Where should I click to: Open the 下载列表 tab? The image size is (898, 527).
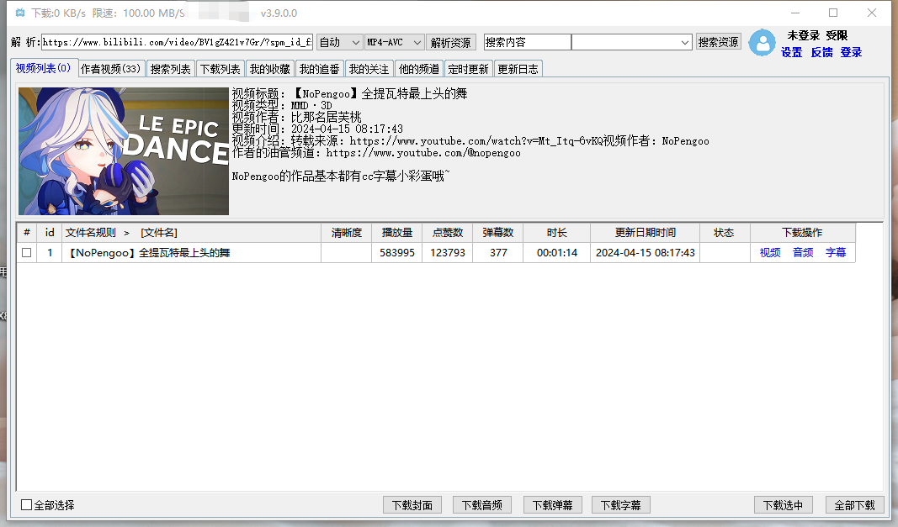[x=220, y=69]
